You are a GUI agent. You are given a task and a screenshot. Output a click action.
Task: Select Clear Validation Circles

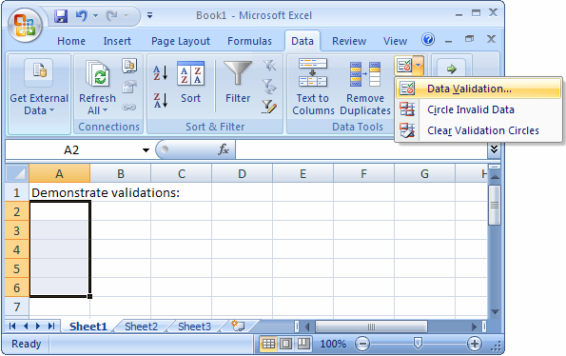[x=478, y=130]
